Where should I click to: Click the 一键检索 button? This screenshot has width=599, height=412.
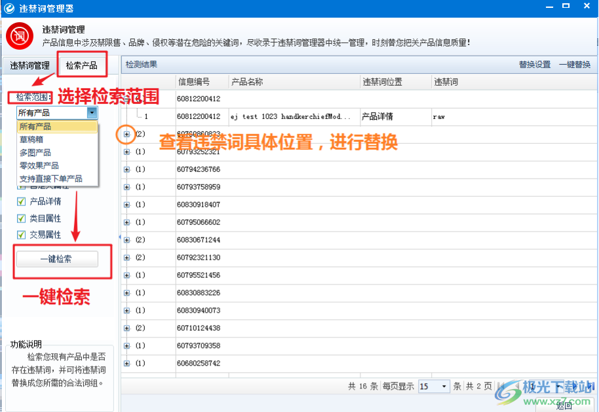(x=57, y=259)
